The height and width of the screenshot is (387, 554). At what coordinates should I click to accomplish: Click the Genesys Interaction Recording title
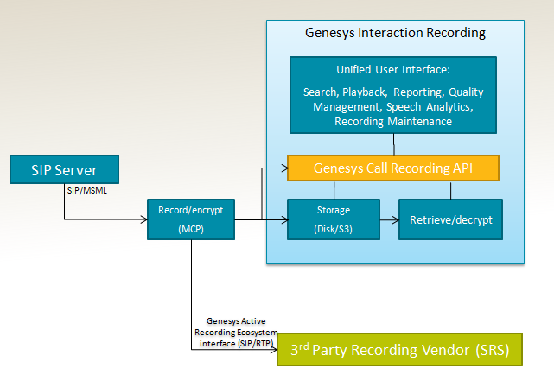point(395,33)
